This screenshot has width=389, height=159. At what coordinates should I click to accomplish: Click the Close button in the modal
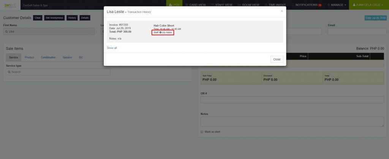point(277,59)
